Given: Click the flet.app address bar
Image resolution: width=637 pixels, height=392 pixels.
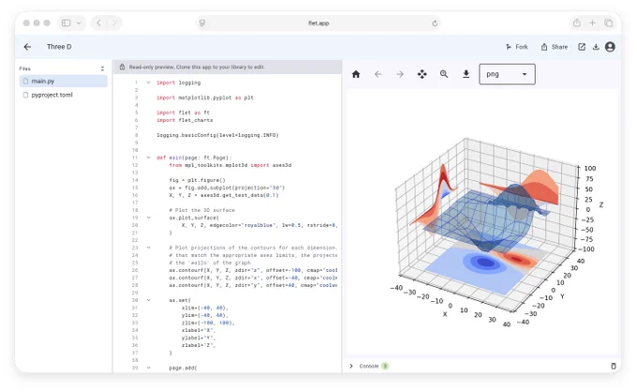Looking at the screenshot, I should coord(318,23).
